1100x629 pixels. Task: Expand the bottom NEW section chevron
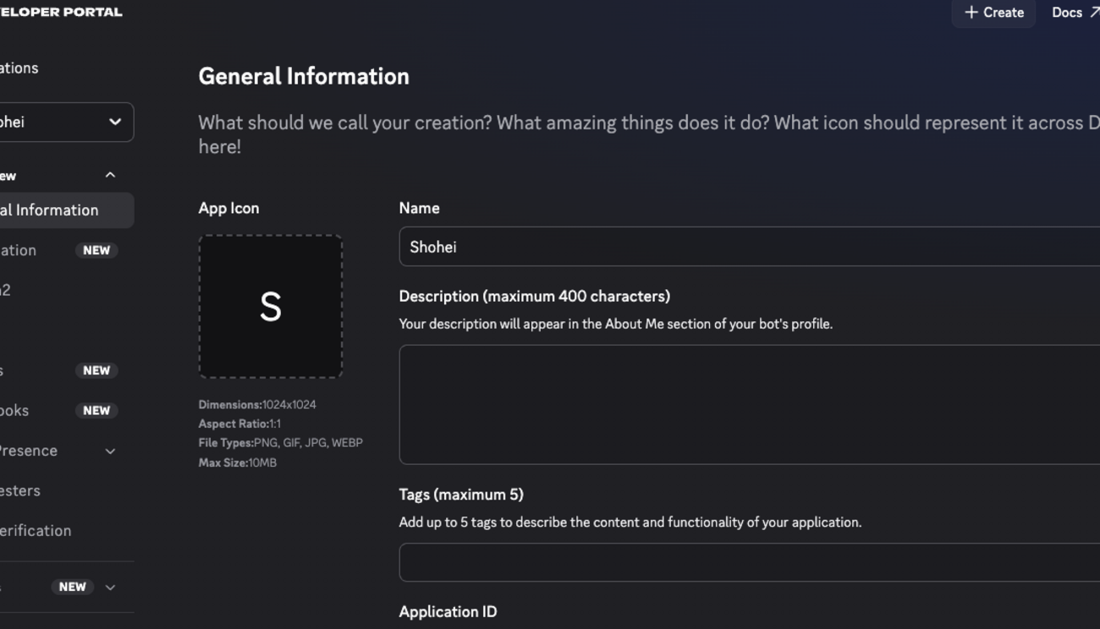pos(110,588)
